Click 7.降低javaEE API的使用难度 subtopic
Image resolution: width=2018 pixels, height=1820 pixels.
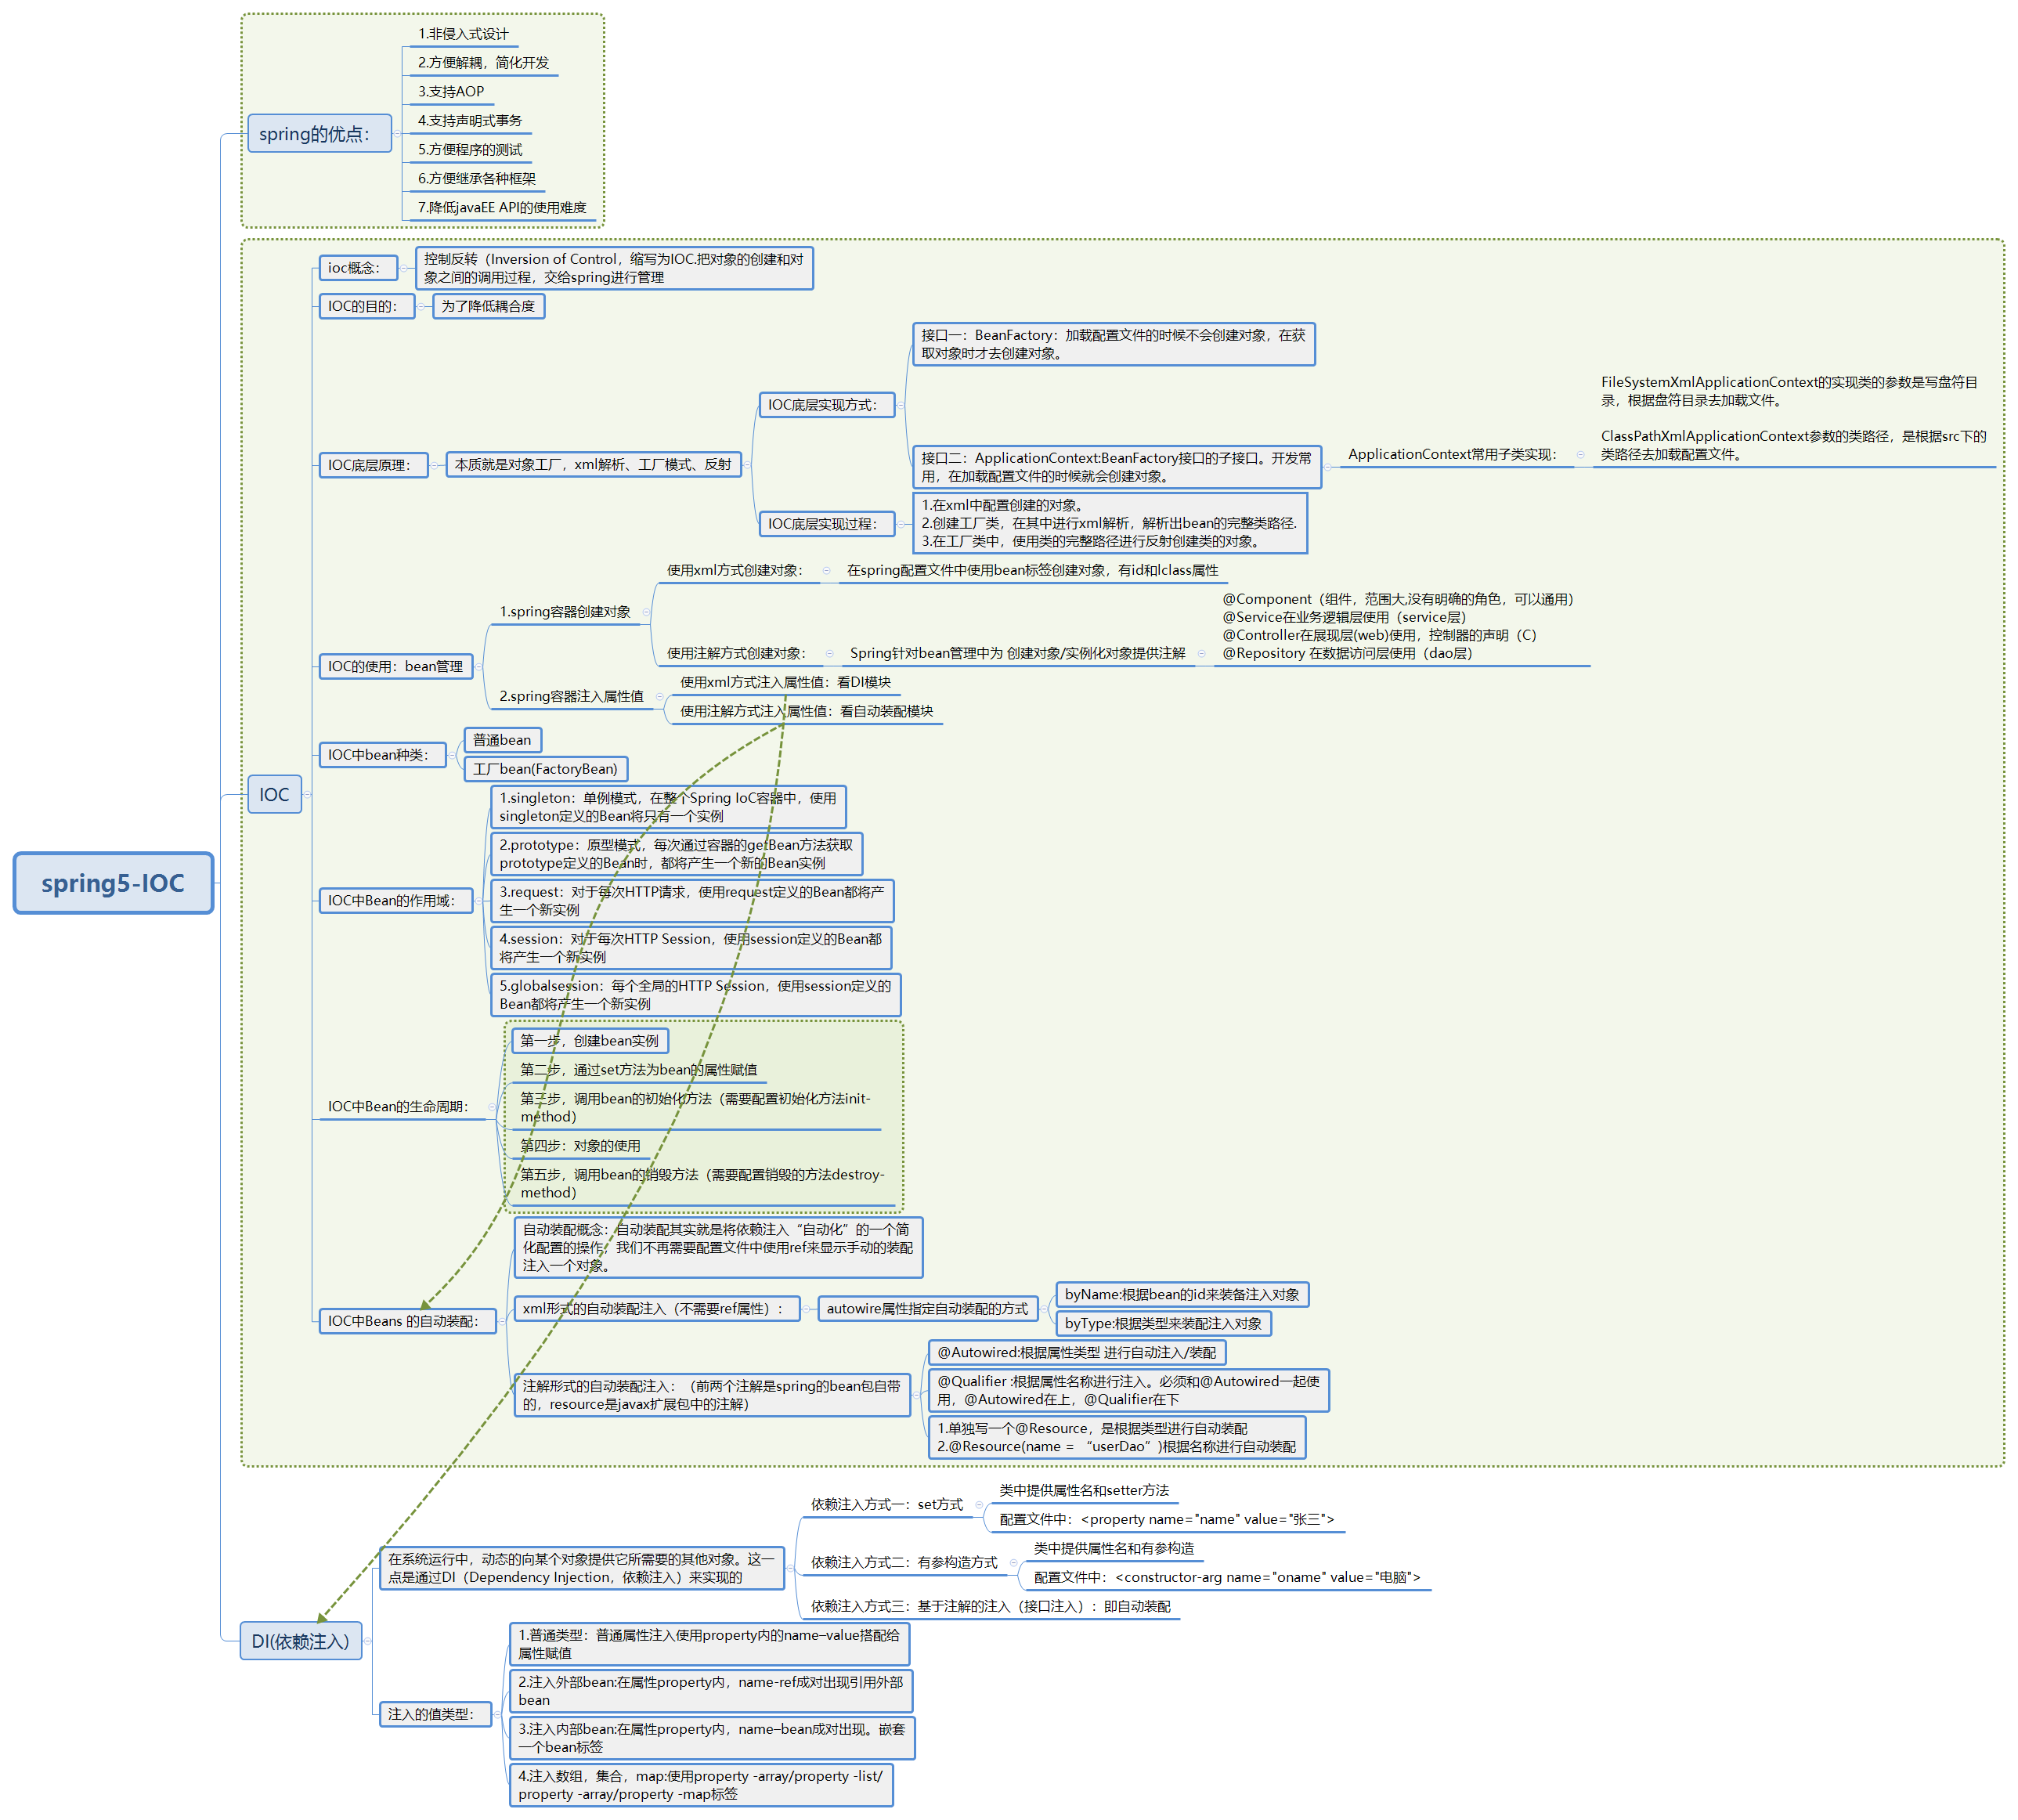click(x=502, y=208)
